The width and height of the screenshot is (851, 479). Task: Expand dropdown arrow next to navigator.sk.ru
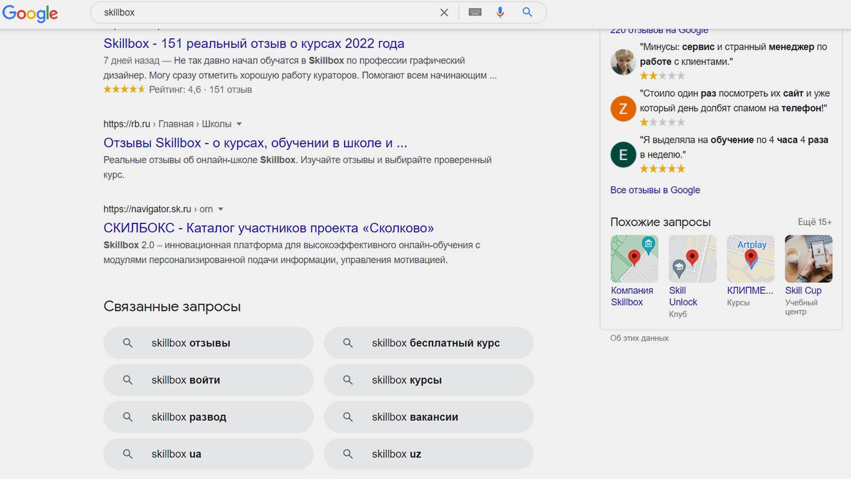point(220,209)
